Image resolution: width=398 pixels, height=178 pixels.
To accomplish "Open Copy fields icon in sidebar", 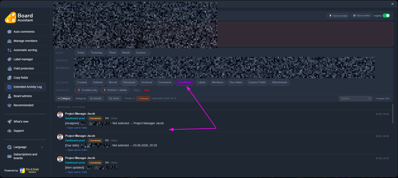I will [10, 78].
